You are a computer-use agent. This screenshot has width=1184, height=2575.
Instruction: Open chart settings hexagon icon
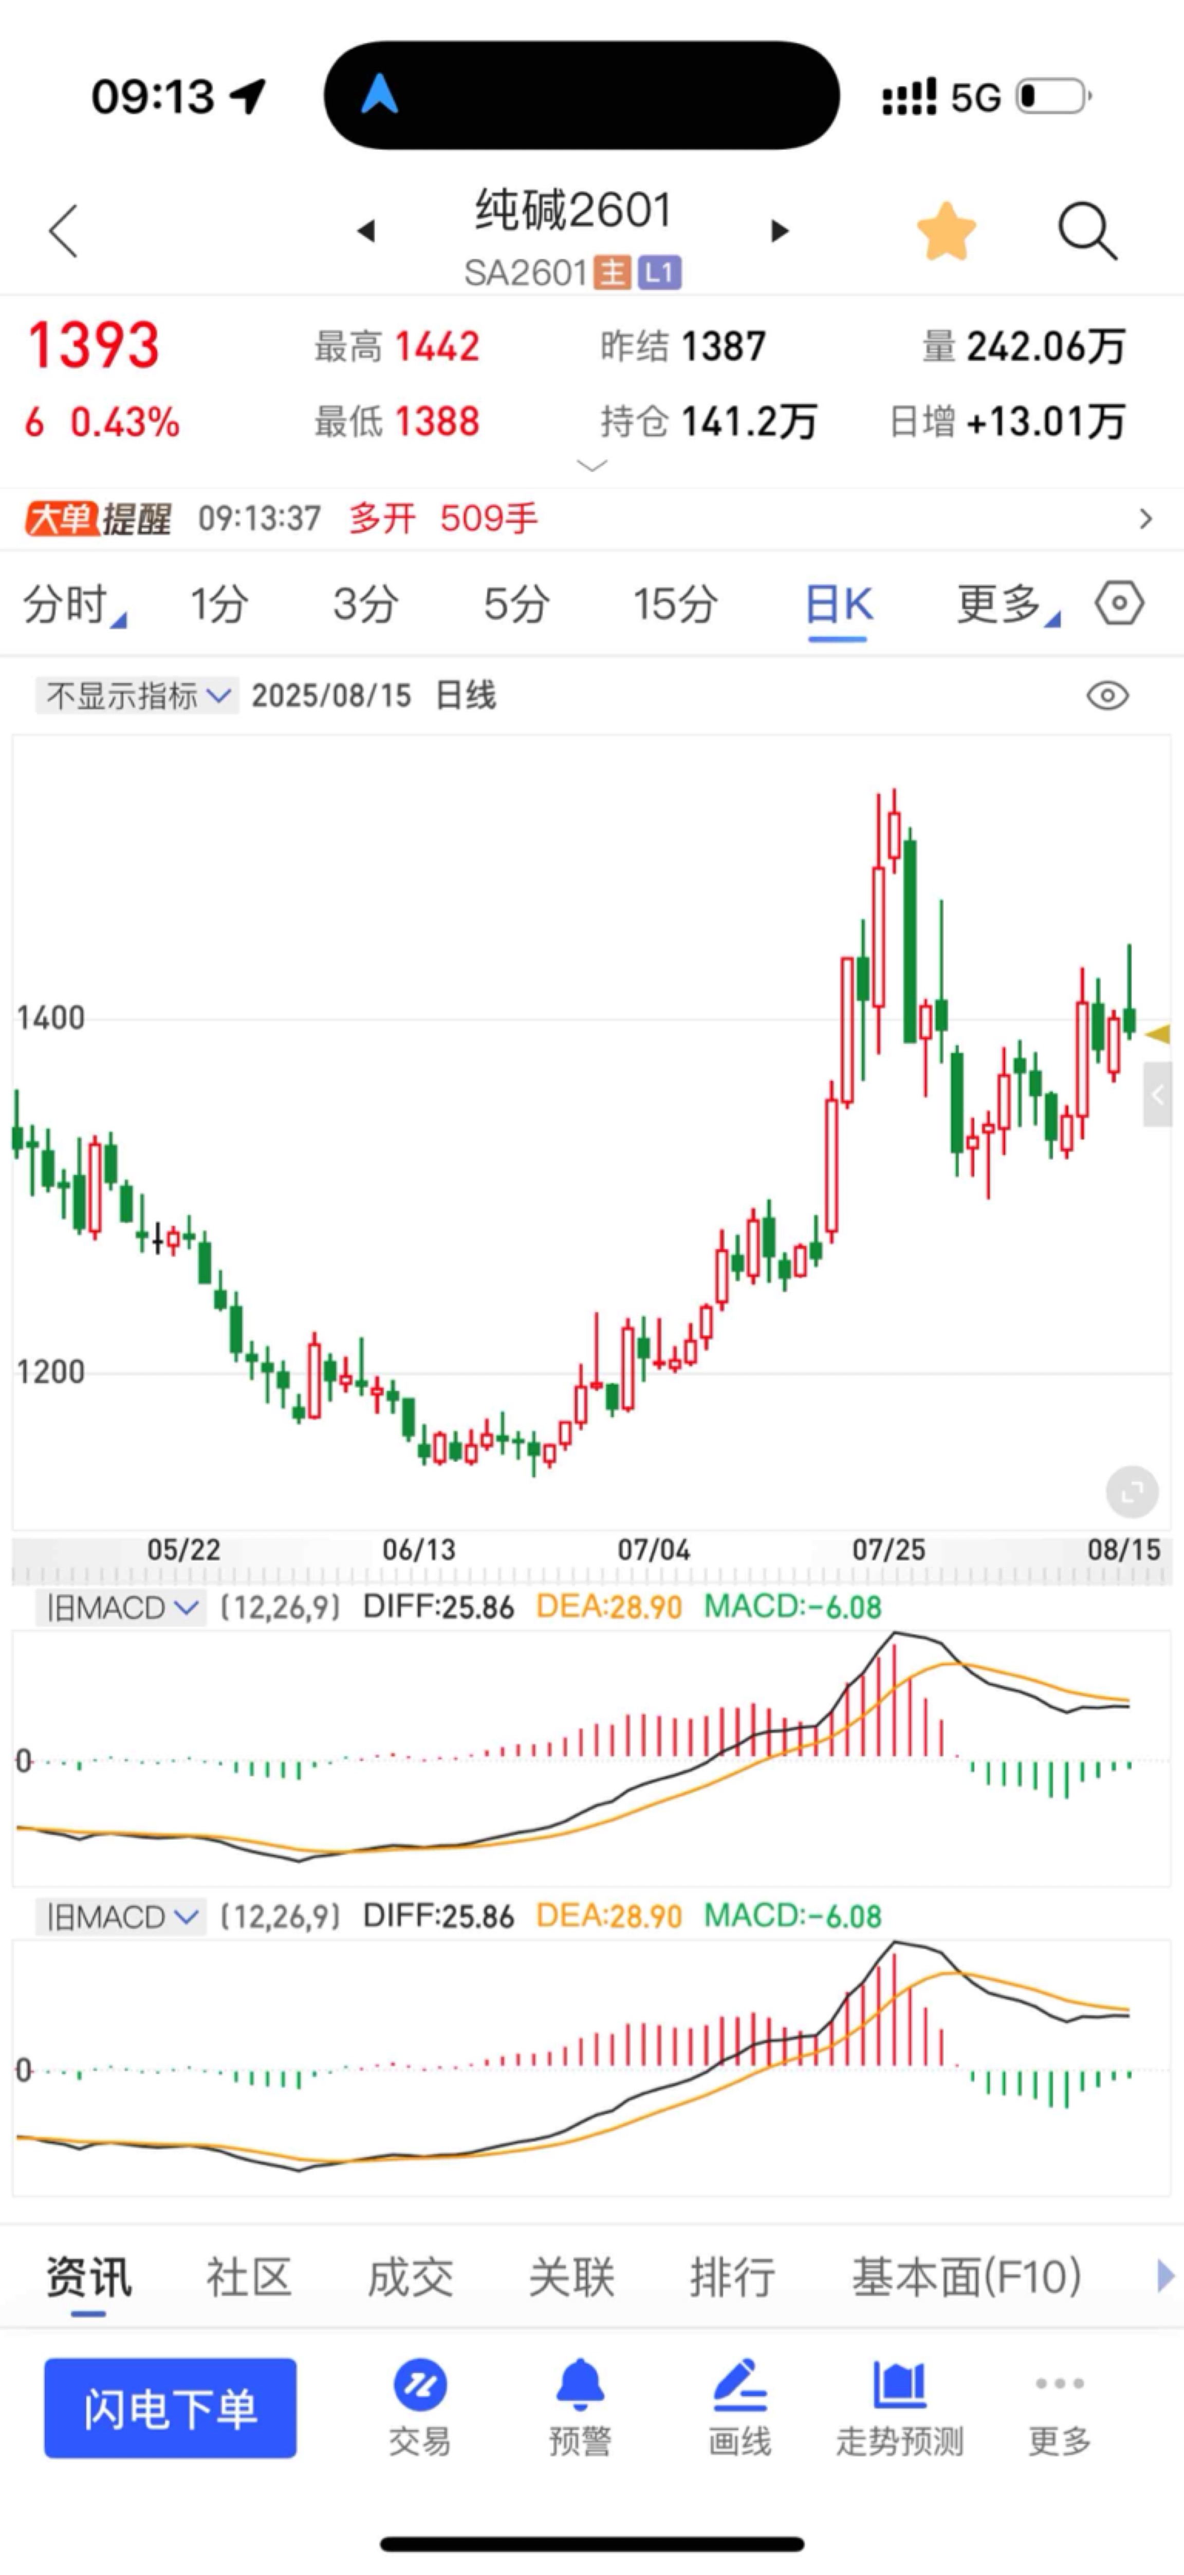[x=1119, y=603]
